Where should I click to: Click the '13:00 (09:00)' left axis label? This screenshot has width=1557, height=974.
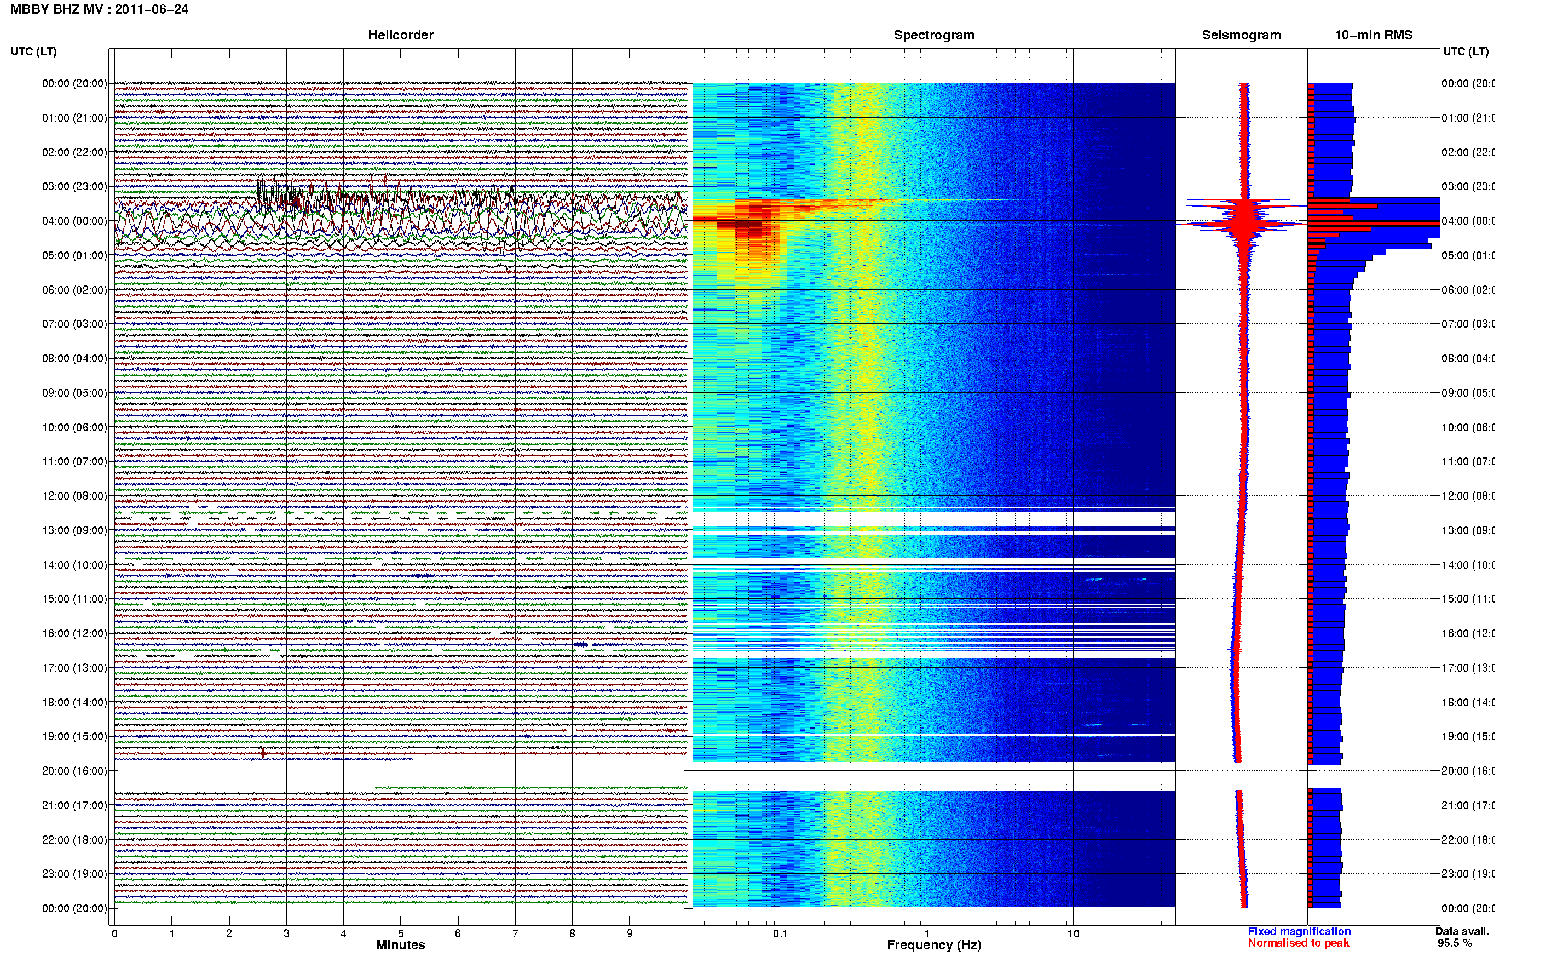(74, 530)
